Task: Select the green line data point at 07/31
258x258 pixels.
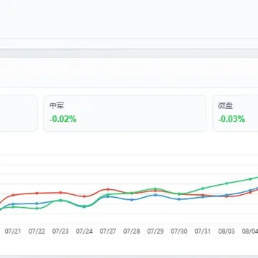Action: [x=203, y=188]
